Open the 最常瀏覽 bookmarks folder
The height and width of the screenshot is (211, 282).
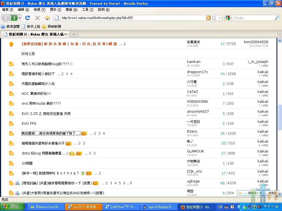pyautogui.click(x=10, y=27)
